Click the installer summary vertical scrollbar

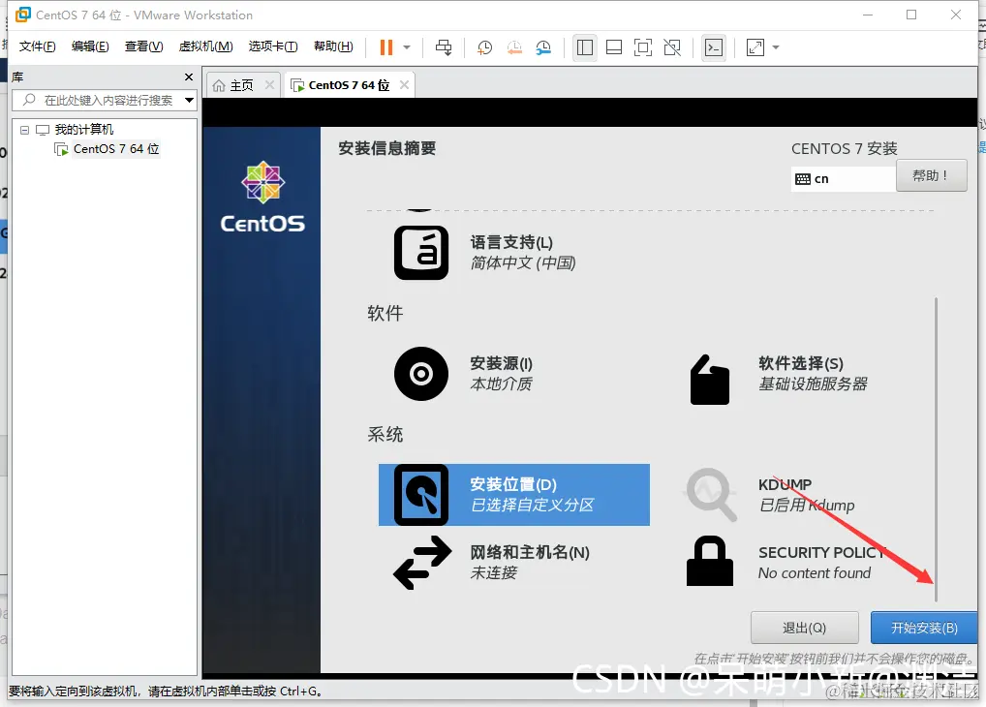tap(936, 449)
